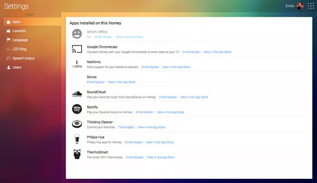This screenshot has height=183, width=317.
Task: Open Emile Nijssen link for Philips Hue
Action: pos(134,142)
